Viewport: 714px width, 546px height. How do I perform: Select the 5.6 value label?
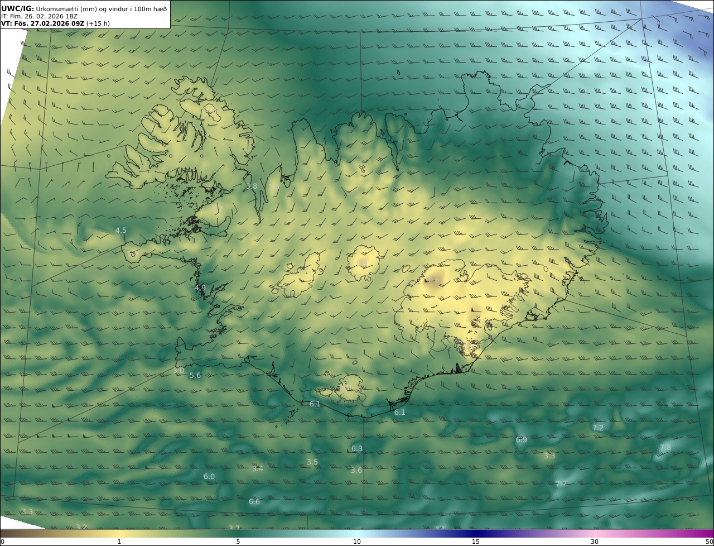[195, 376]
